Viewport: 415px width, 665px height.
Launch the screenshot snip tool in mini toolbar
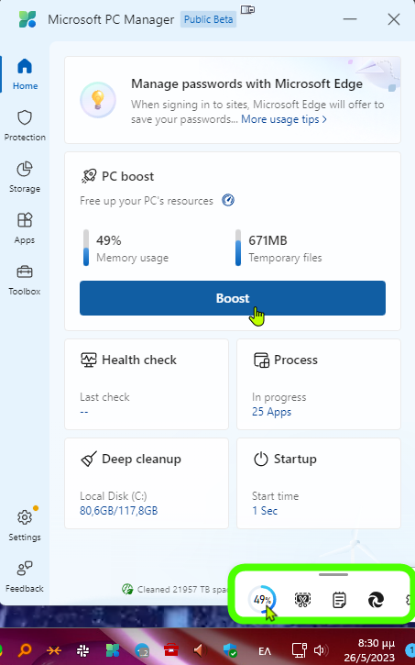pyautogui.click(x=302, y=600)
